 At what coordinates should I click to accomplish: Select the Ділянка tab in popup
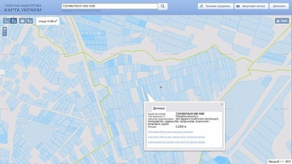click(x=159, y=108)
